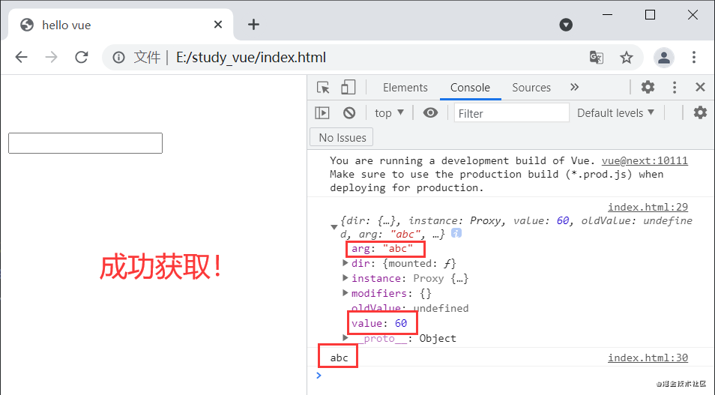Screen dimensions: 715x395
Task: Show the console sidebar
Action: [322, 112]
